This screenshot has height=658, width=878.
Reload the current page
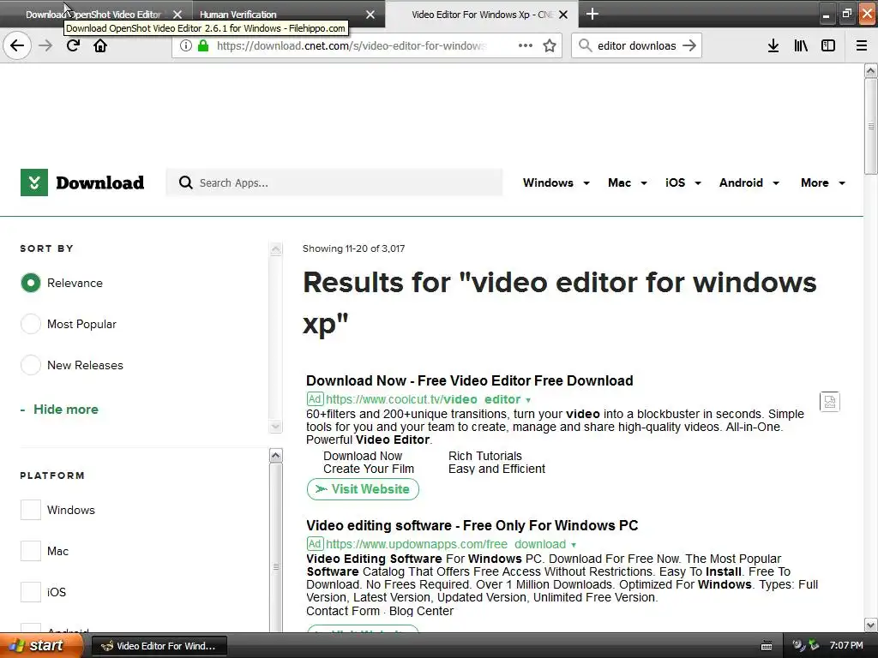[73, 45]
